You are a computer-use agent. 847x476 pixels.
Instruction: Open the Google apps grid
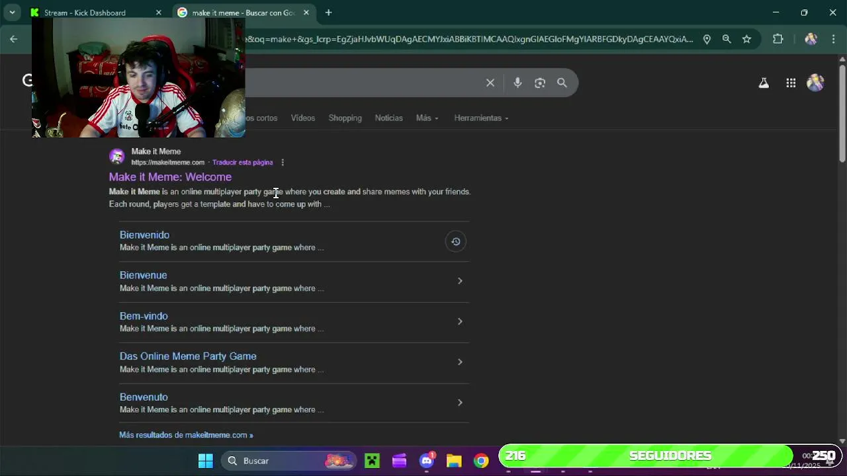pos(791,83)
